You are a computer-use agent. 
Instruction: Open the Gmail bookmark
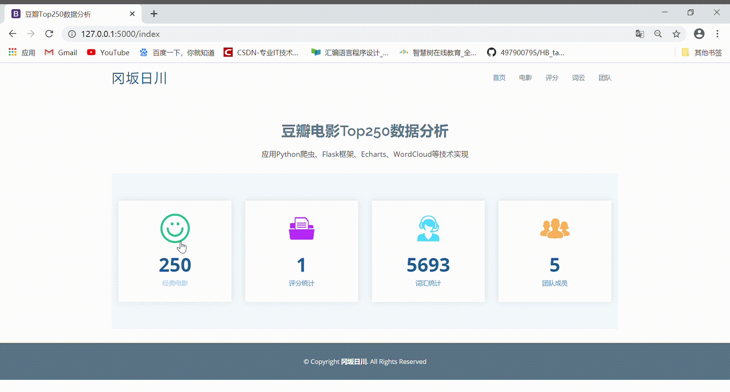tap(61, 52)
